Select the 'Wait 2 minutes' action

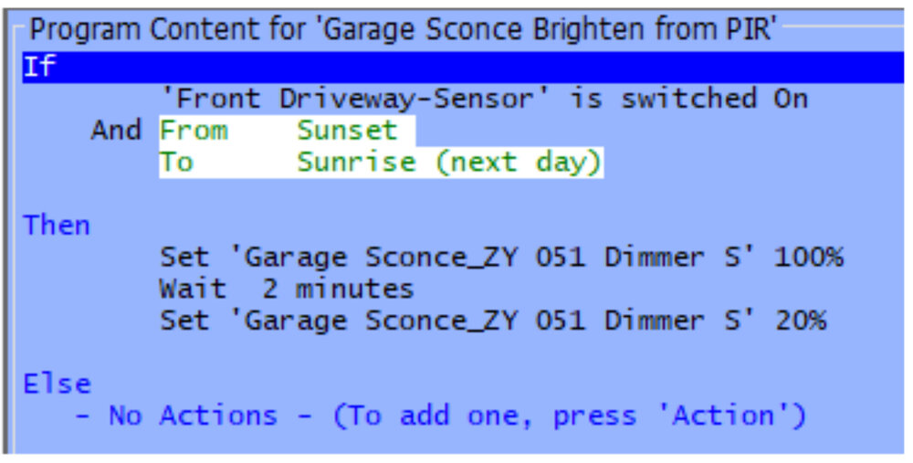[287, 289]
